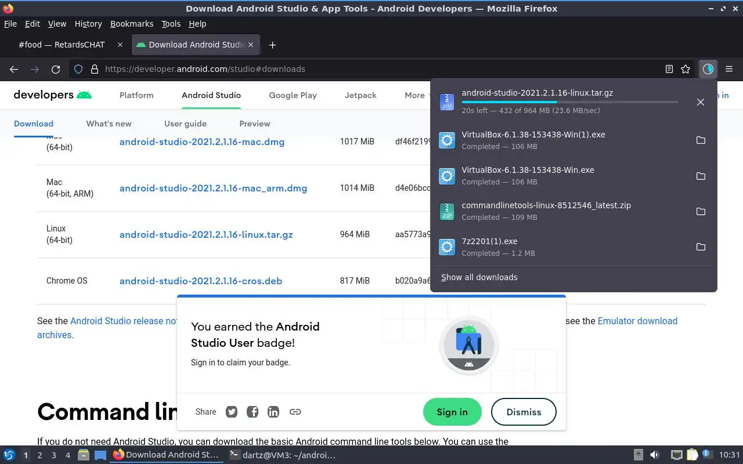Download android-studio-2021.2.1.16-mac_arm.dmg

point(213,188)
